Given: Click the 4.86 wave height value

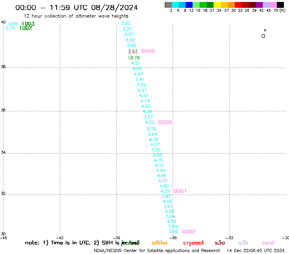Looking at the screenshot, I should point(162,176).
